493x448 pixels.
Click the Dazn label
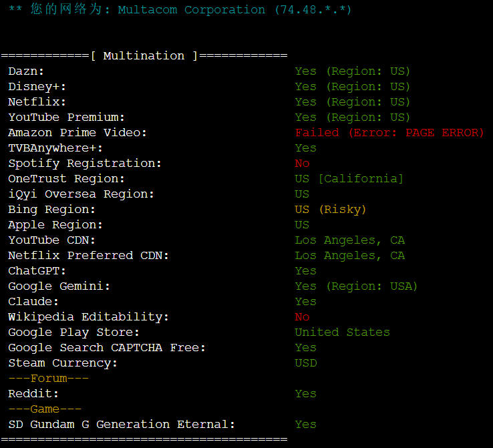coord(26,71)
